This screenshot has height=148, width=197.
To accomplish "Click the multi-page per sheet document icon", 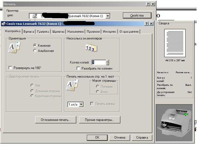I will [72, 85].
